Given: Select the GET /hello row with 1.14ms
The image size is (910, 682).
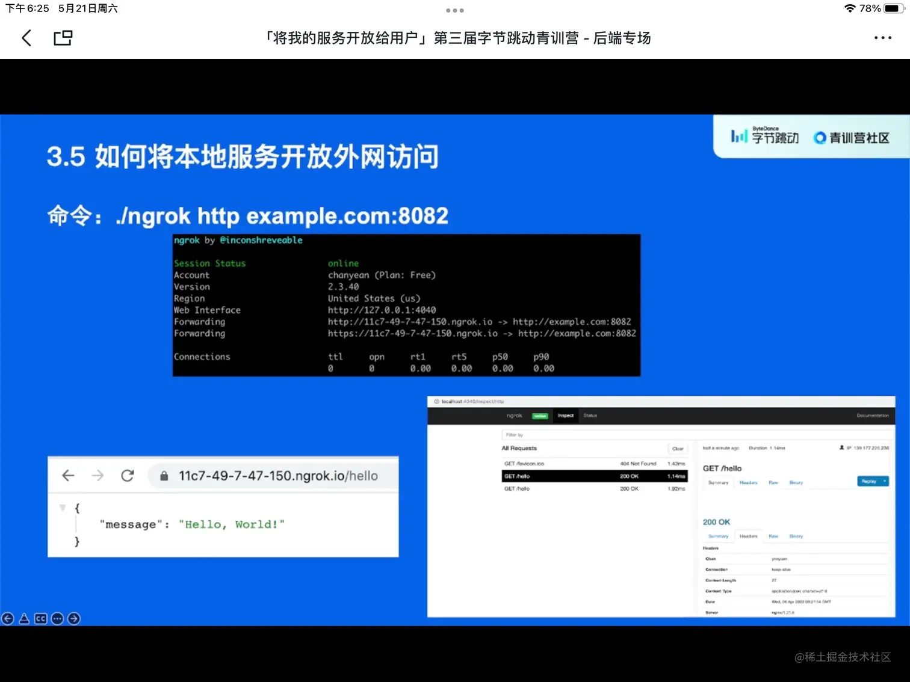Looking at the screenshot, I should 595,476.
